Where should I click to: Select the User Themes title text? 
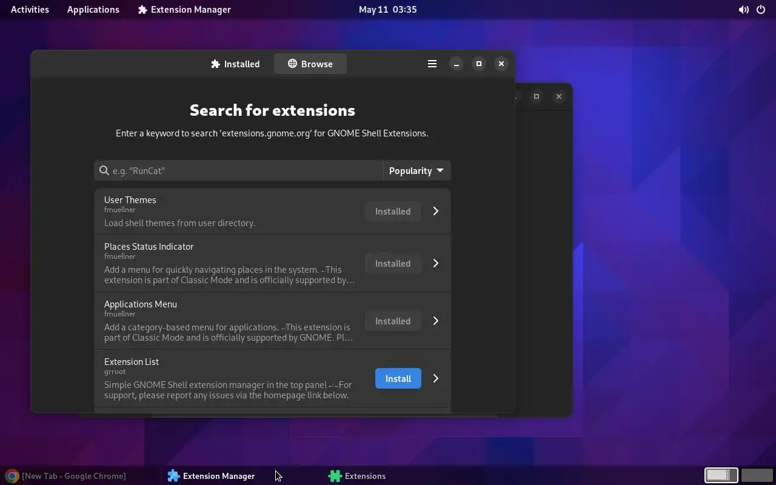pyautogui.click(x=130, y=199)
